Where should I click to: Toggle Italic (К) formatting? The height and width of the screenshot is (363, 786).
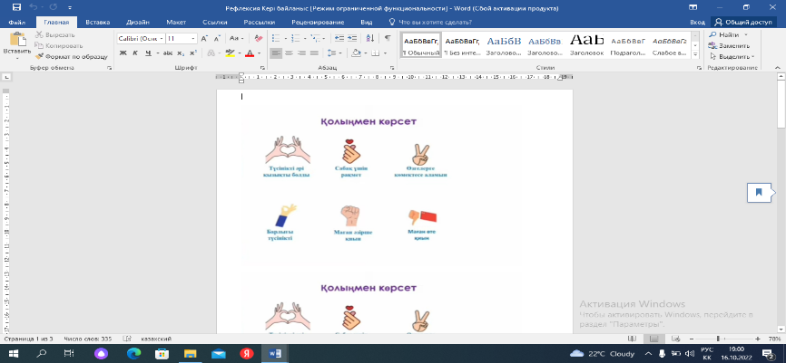coord(135,54)
